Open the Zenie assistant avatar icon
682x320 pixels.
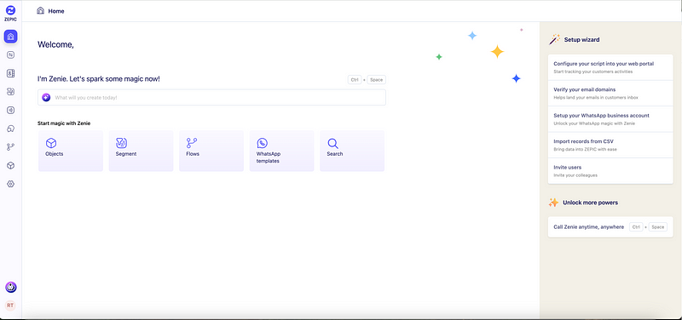[x=11, y=287]
